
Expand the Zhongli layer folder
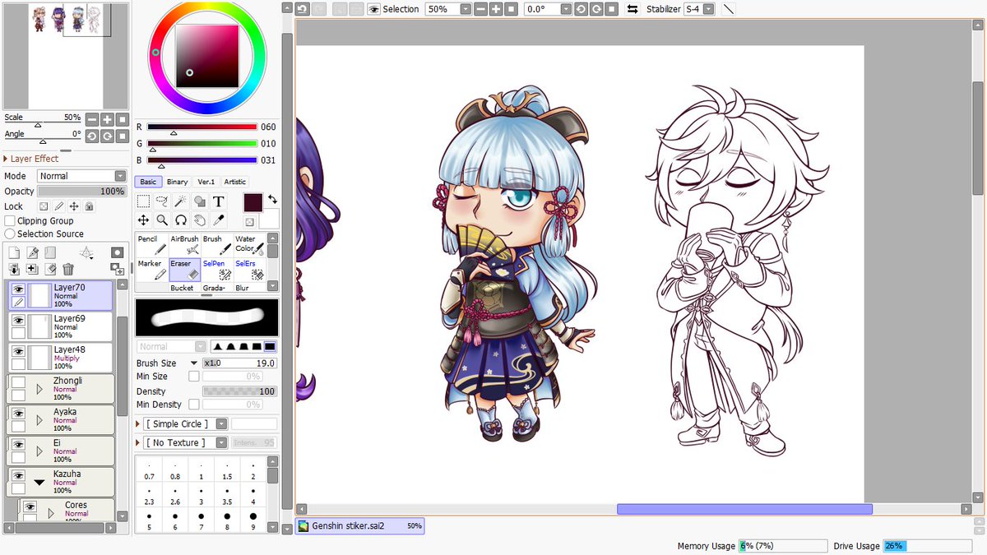tap(39, 389)
